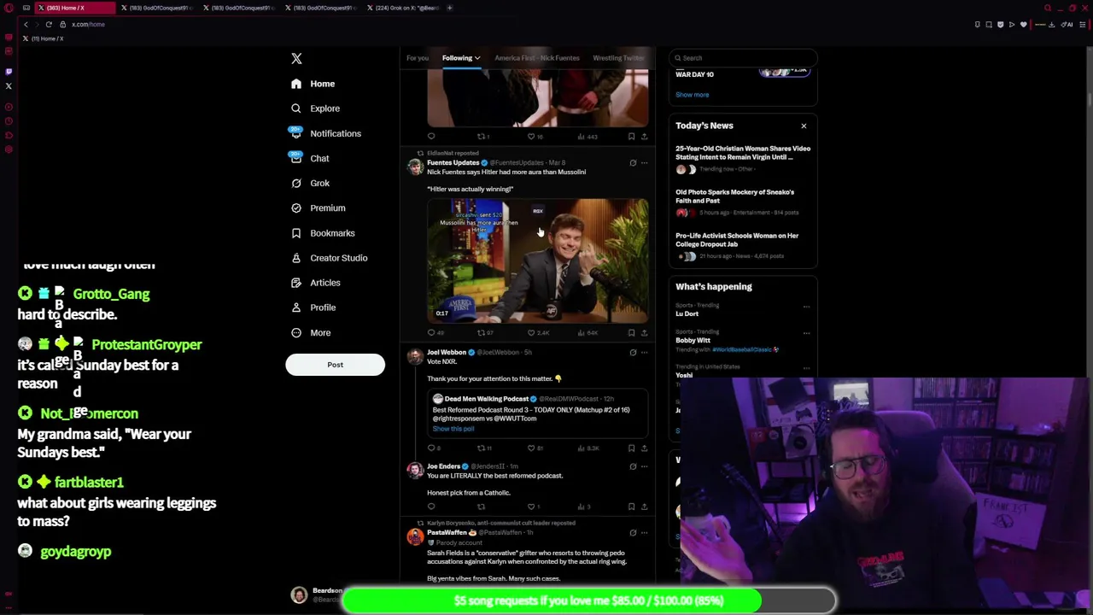Click the x.com/home address bar
Image resolution: width=1093 pixels, height=615 pixels.
point(88,24)
